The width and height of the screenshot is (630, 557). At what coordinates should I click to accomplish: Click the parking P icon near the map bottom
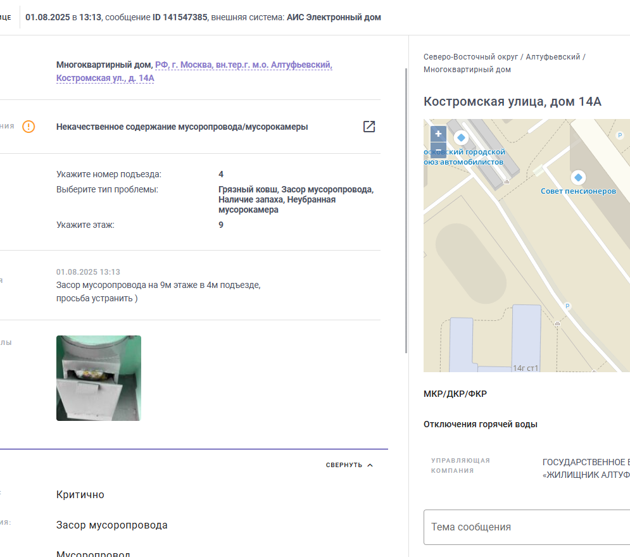[567, 306]
